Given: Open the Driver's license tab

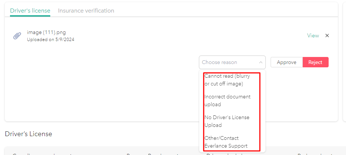Looking at the screenshot, I should point(30,11).
